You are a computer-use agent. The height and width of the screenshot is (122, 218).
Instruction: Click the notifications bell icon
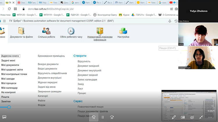[170, 21]
